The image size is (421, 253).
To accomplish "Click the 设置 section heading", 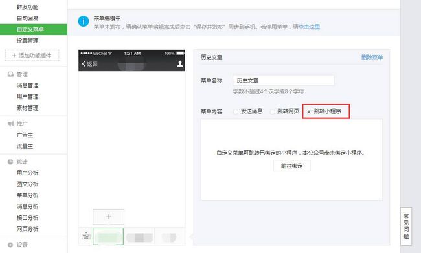I will [x=22, y=245].
